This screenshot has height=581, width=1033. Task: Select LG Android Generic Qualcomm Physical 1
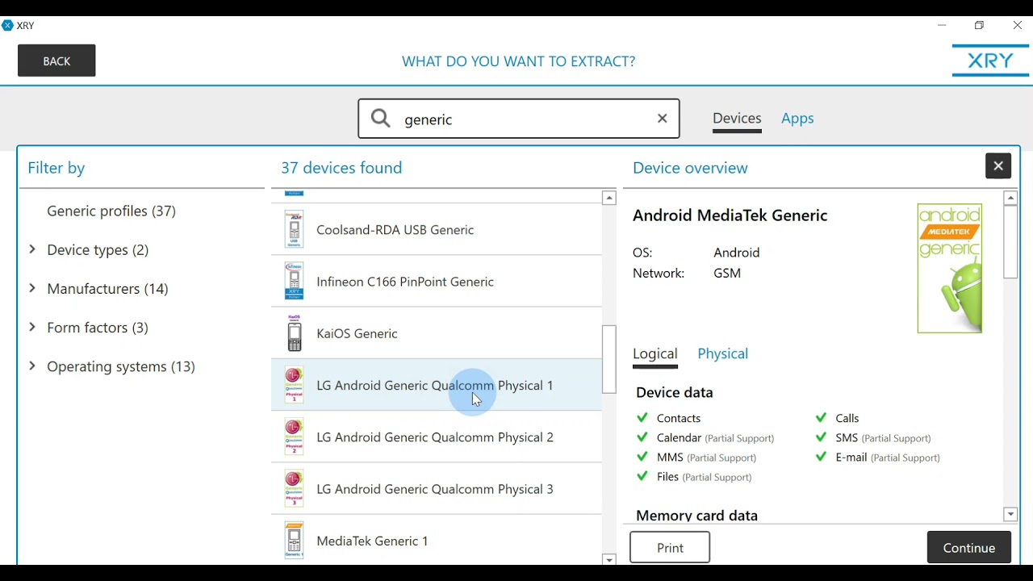(437, 385)
